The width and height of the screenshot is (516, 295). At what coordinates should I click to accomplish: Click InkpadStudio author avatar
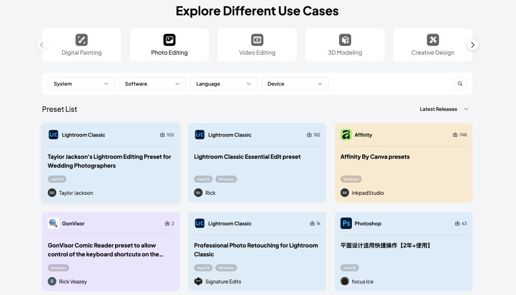pos(345,193)
